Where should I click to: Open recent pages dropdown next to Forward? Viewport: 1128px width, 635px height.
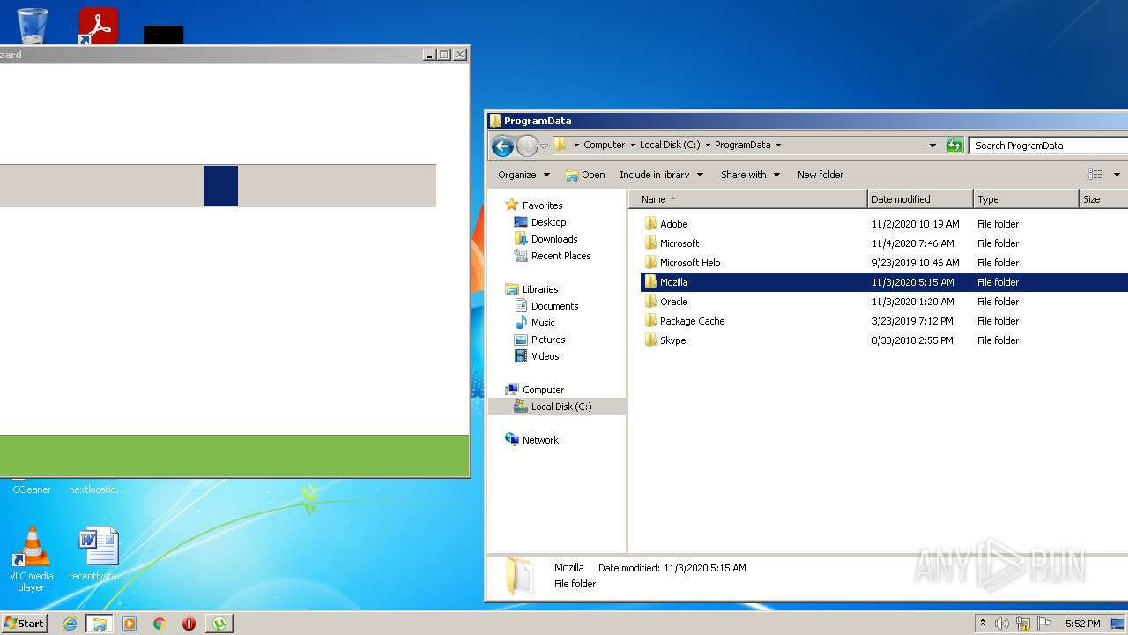pyautogui.click(x=544, y=146)
